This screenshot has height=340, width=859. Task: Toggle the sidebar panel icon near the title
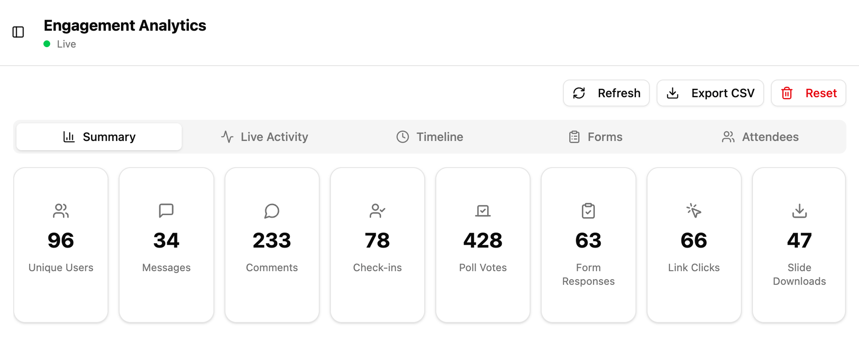coord(18,32)
